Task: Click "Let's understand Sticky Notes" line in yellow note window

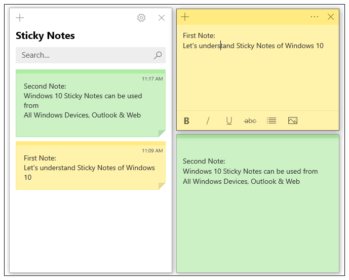Action: (x=253, y=46)
